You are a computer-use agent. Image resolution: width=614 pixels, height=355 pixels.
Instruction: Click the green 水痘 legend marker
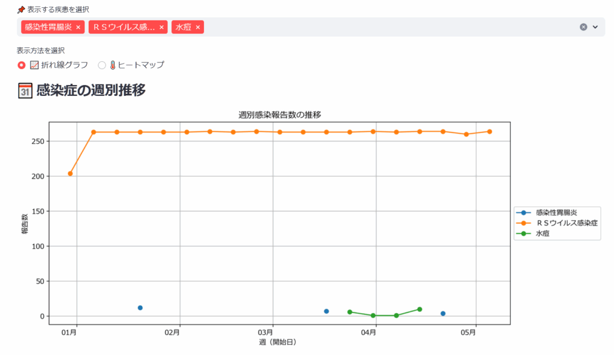(525, 234)
